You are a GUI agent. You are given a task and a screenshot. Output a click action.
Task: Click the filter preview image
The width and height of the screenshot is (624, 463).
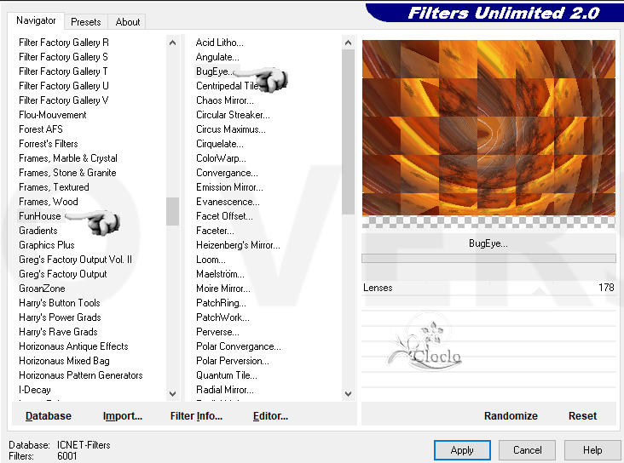[x=488, y=128]
